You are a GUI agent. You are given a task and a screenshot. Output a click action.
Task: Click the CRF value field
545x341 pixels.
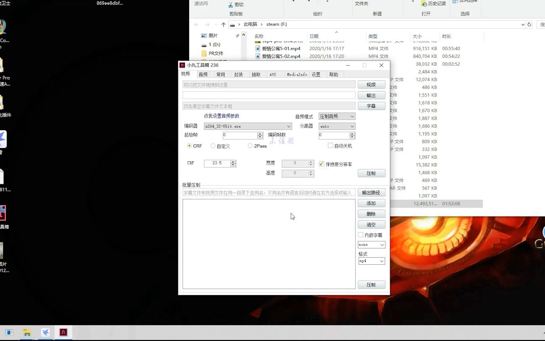tap(217, 163)
